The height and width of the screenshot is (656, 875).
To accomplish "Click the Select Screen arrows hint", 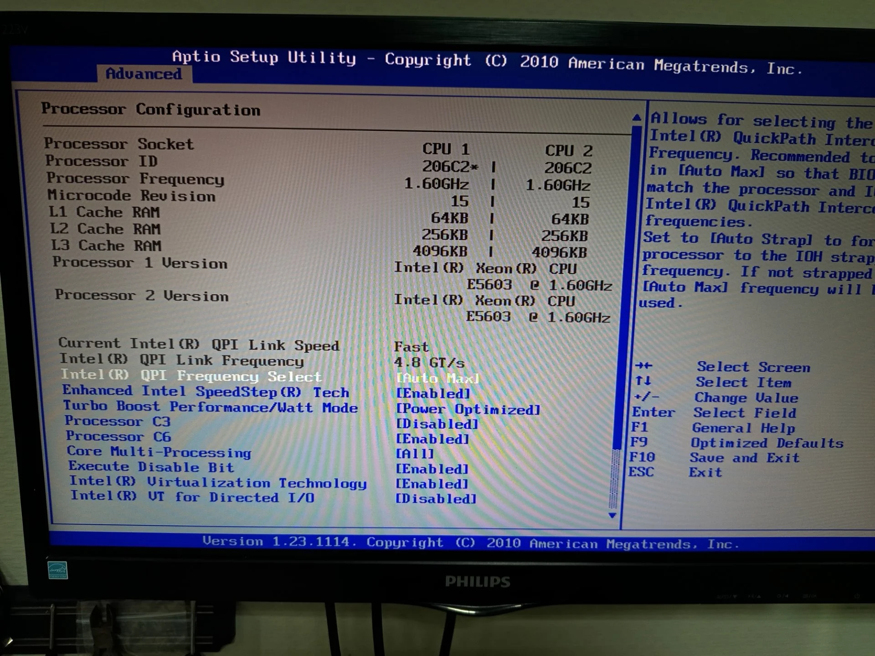I will coord(723,367).
